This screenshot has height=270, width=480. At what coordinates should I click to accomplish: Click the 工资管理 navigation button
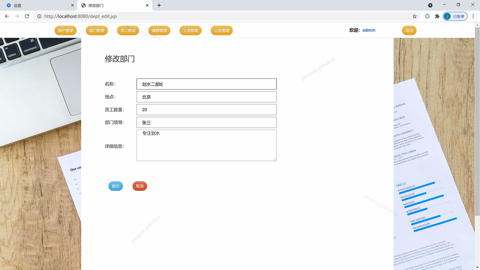190,30
